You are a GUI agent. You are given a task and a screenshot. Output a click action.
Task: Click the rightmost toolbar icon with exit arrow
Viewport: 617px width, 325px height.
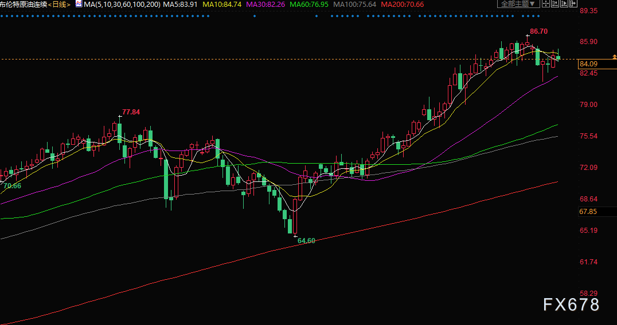click(x=573, y=3)
